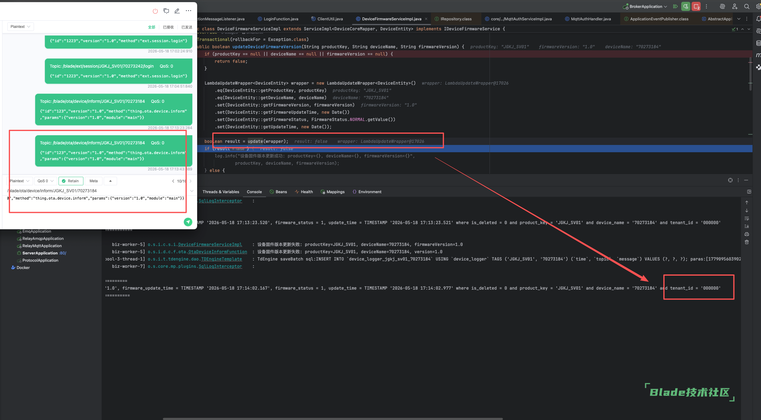This screenshot has width=761, height=420.
Task: Open the editor tabs more-actions vertical dots
Action: click(x=747, y=19)
